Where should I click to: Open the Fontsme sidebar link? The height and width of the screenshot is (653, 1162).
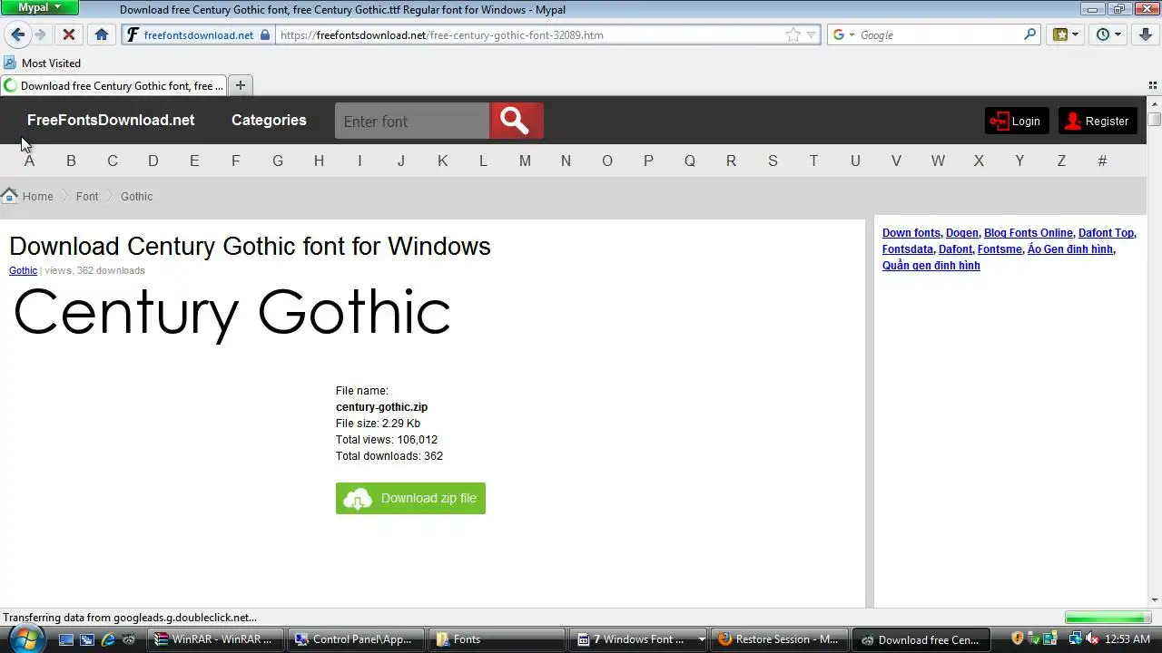click(x=1000, y=249)
